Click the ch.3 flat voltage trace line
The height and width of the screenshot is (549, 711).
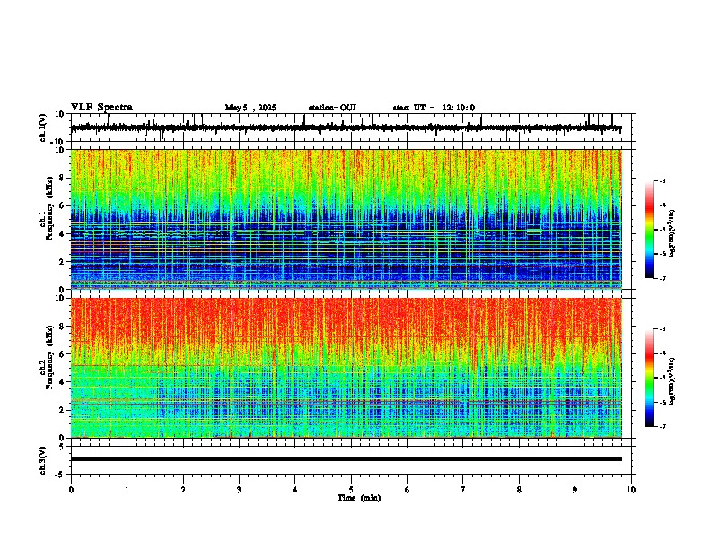(346, 459)
